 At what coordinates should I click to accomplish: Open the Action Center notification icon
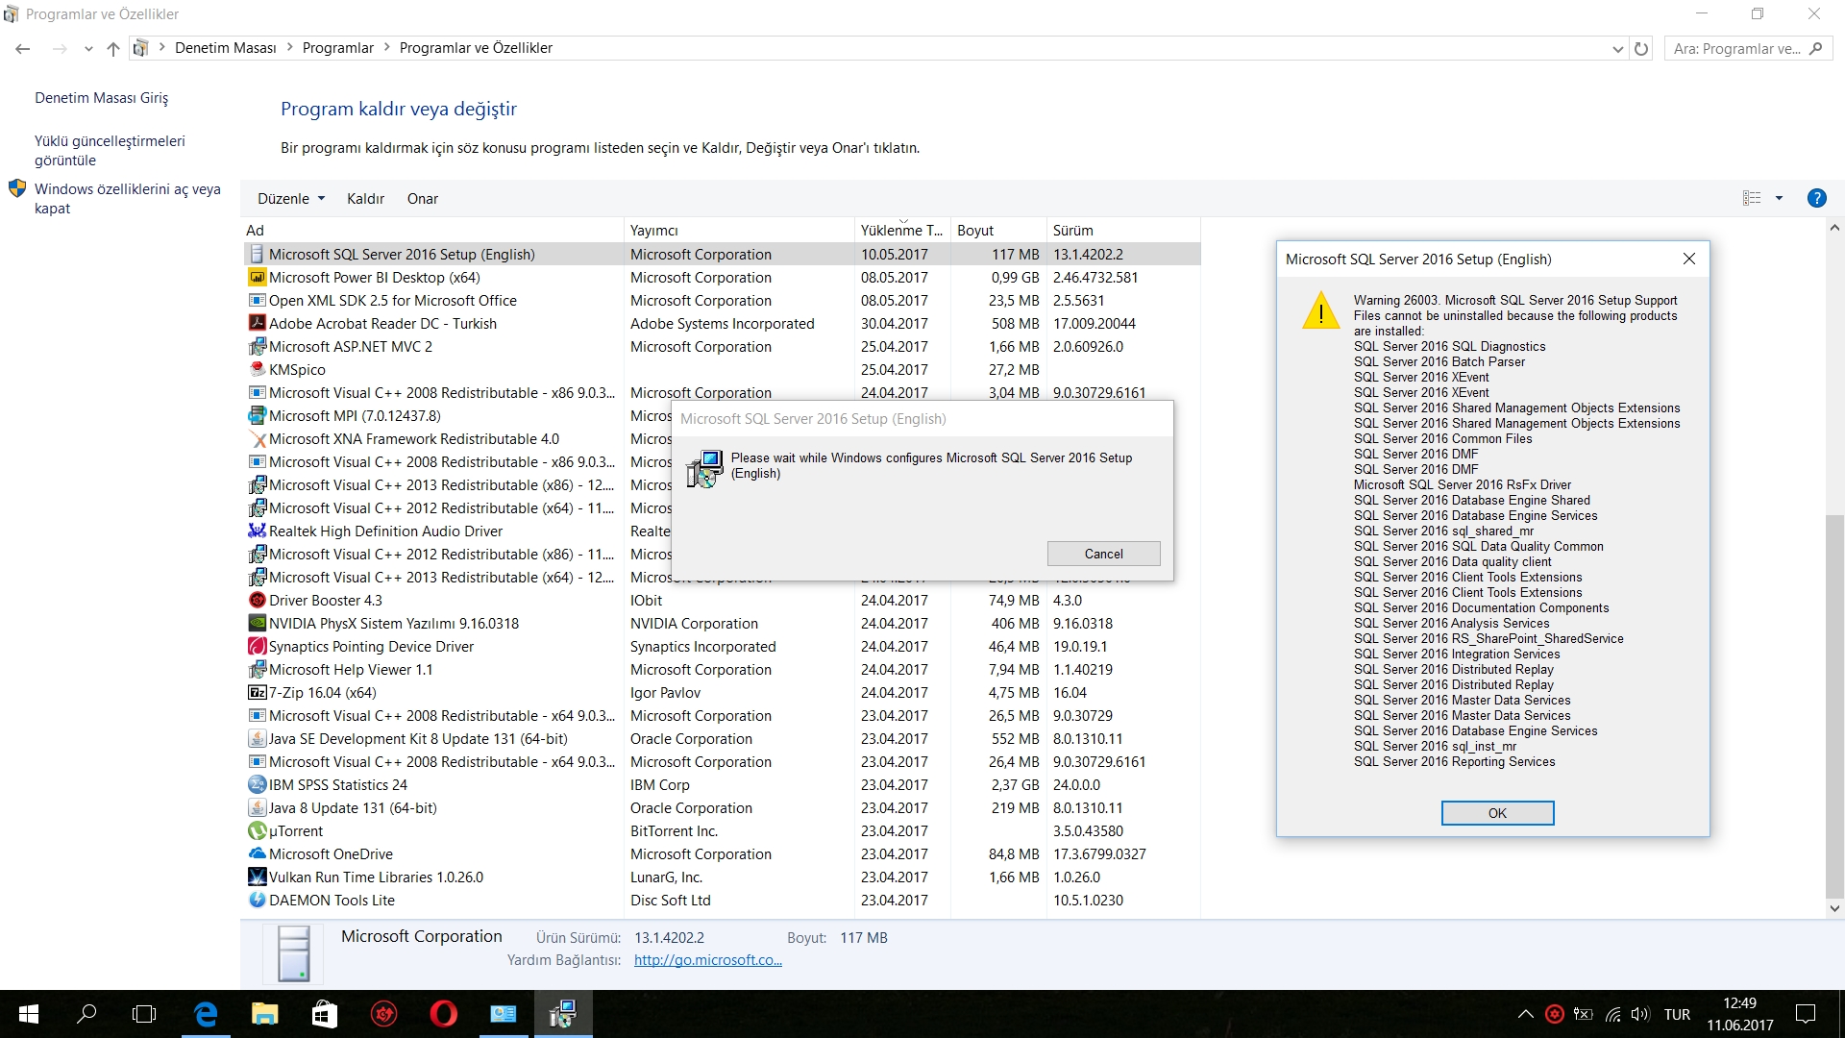[x=1806, y=1014]
